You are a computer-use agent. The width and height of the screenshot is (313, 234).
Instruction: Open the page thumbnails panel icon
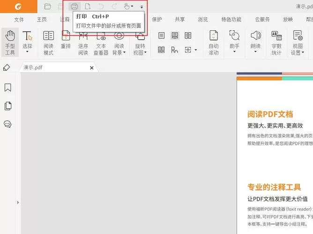click(8, 106)
